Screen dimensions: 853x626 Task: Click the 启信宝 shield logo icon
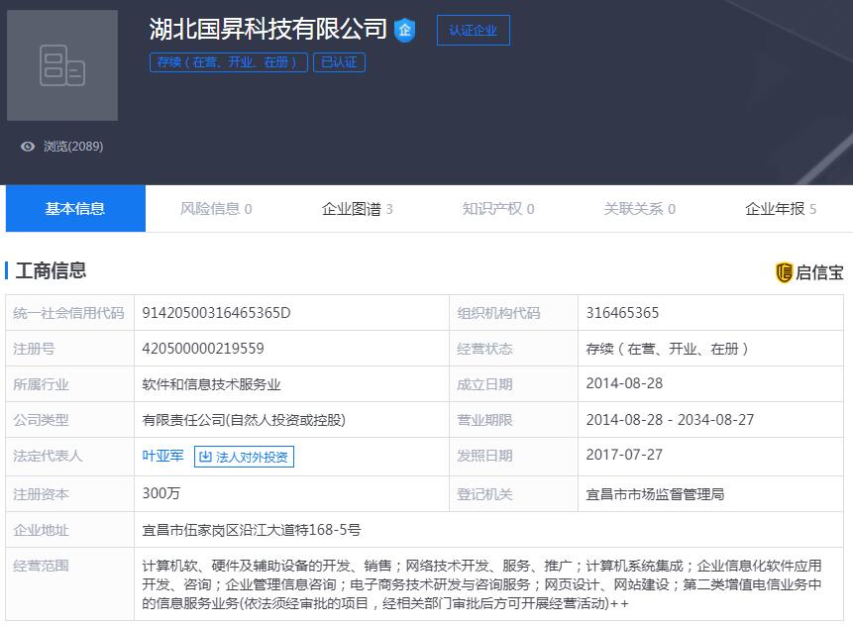coord(784,272)
